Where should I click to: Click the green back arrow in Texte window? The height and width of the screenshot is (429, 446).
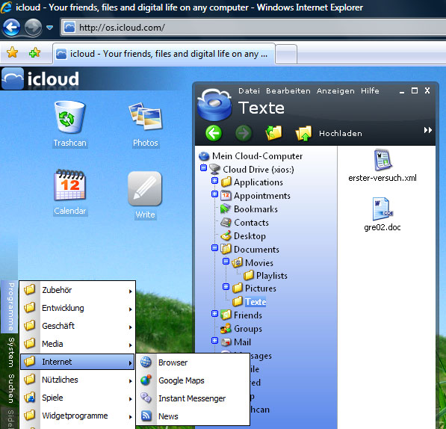click(214, 133)
